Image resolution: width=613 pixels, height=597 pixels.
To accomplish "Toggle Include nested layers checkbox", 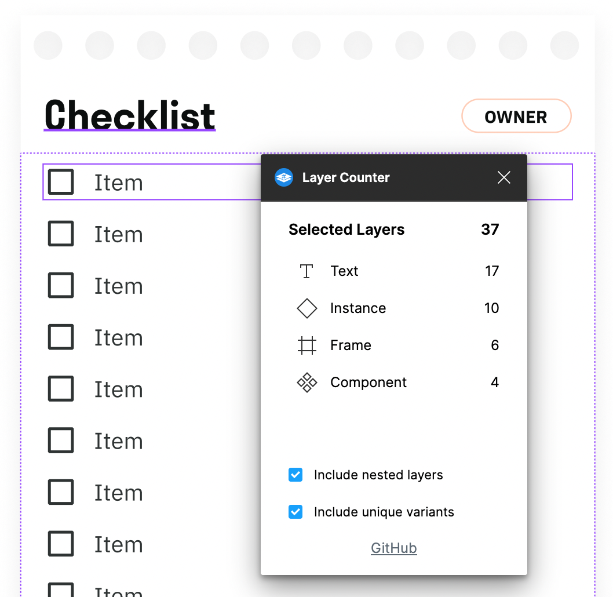I will tap(295, 475).
